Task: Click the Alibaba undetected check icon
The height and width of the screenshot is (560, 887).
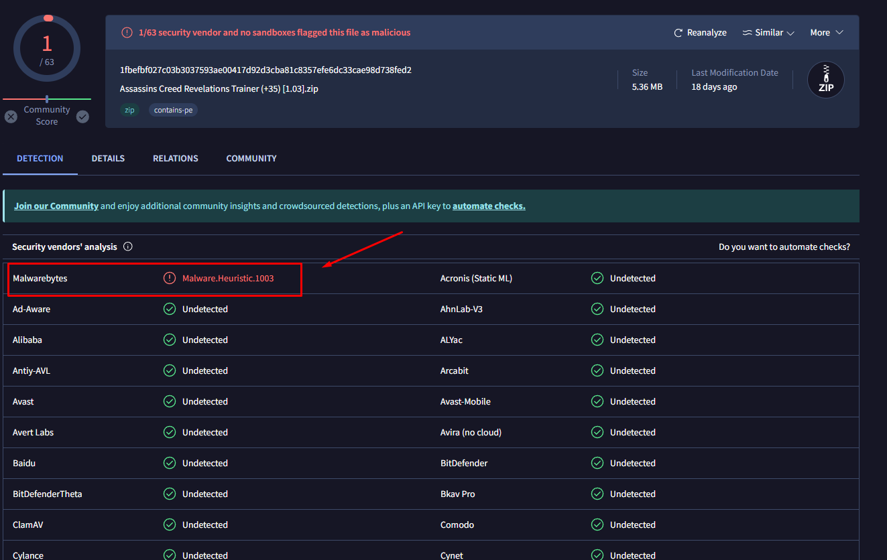Action: [170, 340]
